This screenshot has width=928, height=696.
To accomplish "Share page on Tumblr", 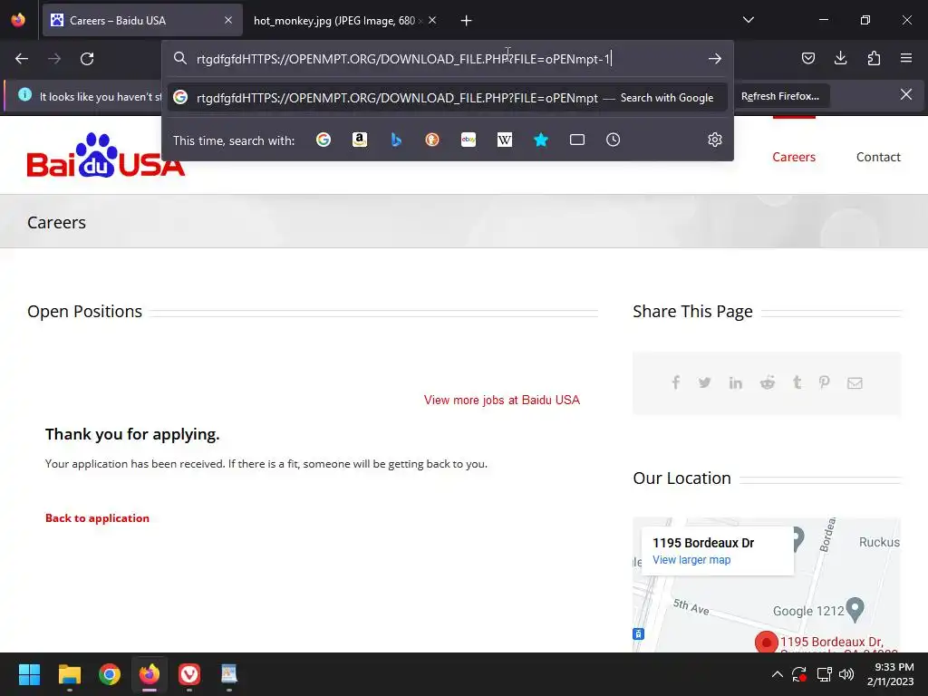I will click(x=797, y=382).
